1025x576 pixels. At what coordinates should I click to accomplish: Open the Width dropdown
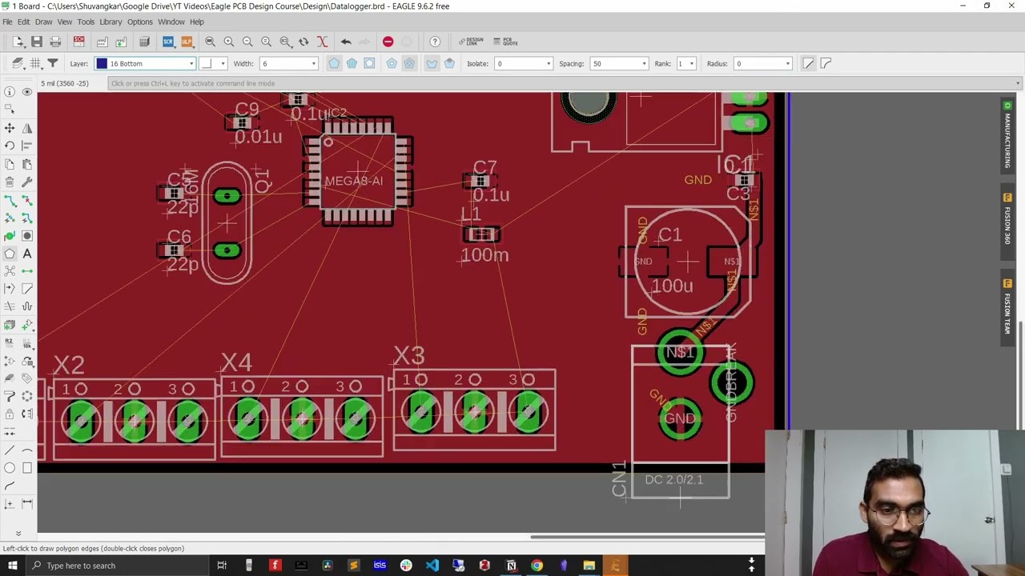click(x=288, y=63)
